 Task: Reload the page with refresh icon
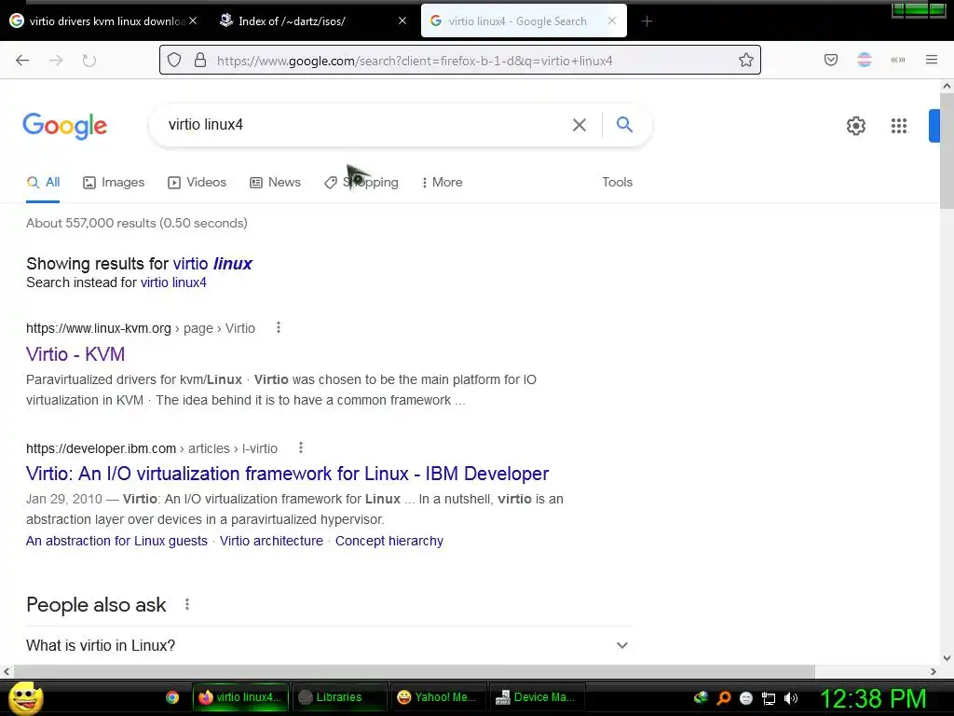[x=89, y=61]
